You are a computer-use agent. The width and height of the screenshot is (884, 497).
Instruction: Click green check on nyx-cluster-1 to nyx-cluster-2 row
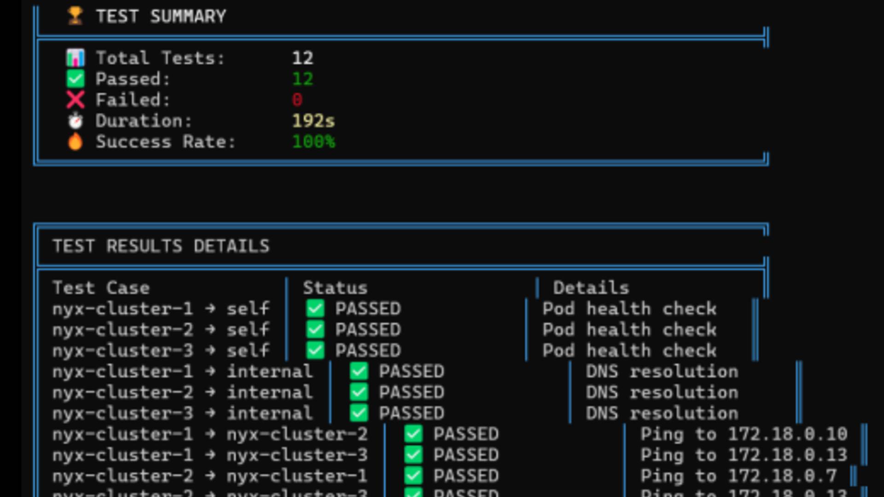pyautogui.click(x=413, y=434)
